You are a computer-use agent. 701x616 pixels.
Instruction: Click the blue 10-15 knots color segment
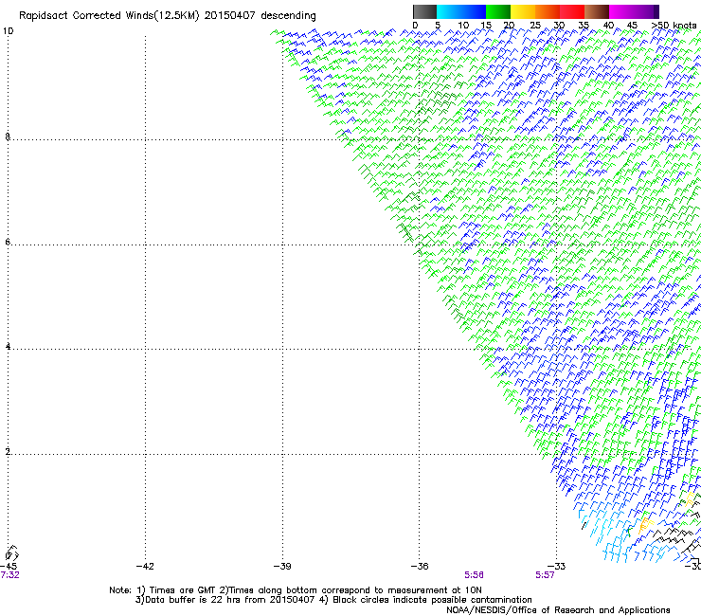click(x=474, y=11)
